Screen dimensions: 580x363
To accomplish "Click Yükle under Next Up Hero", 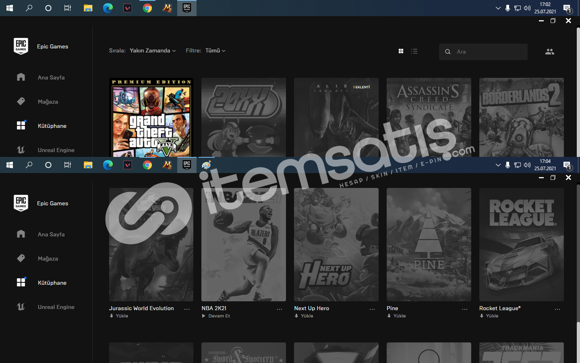I will [x=304, y=316].
